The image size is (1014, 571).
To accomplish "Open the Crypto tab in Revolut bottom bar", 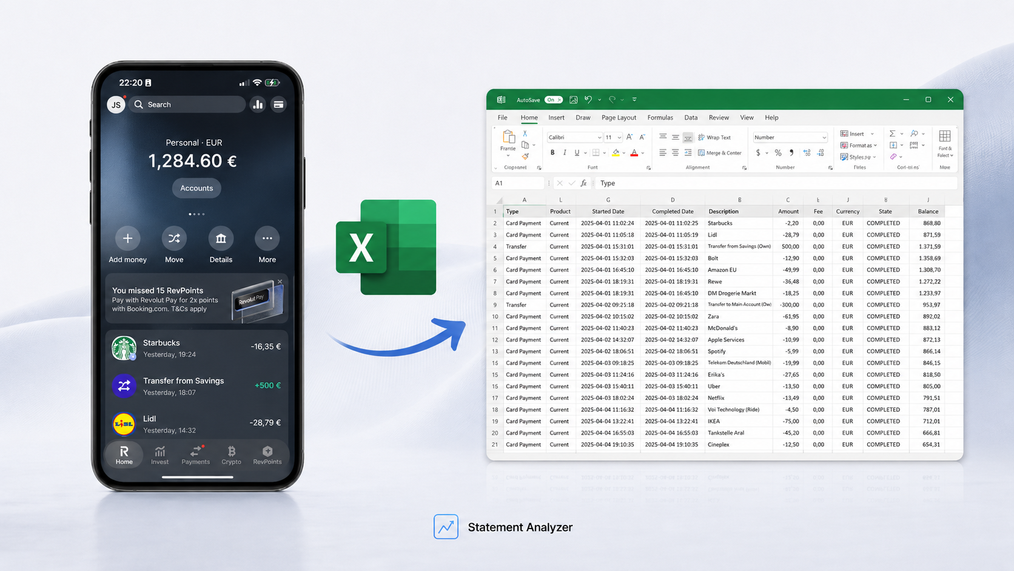I will click(x=231, y=454).
